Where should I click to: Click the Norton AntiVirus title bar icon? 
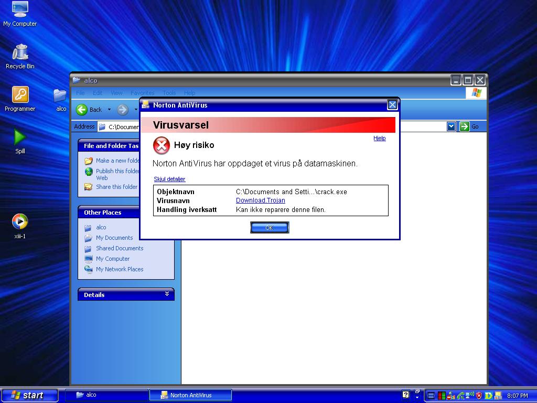(146, 105)
